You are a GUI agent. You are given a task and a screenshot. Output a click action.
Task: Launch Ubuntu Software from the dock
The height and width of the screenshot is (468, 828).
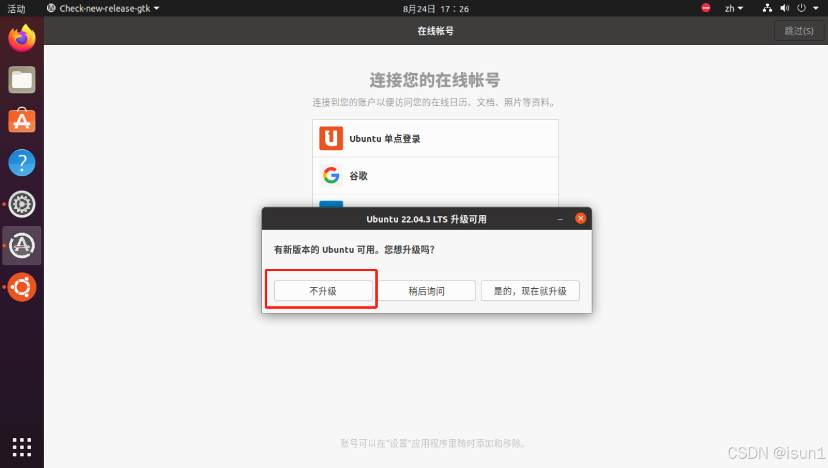tap(22, 121)
